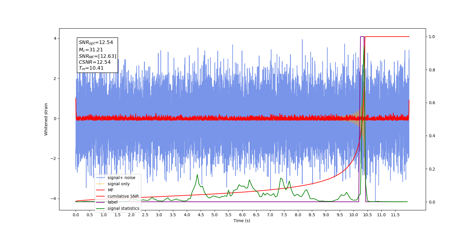473x236 pixels.
Task: Click the −2 tick on the strain axis
Action: [x=54, y=158]
